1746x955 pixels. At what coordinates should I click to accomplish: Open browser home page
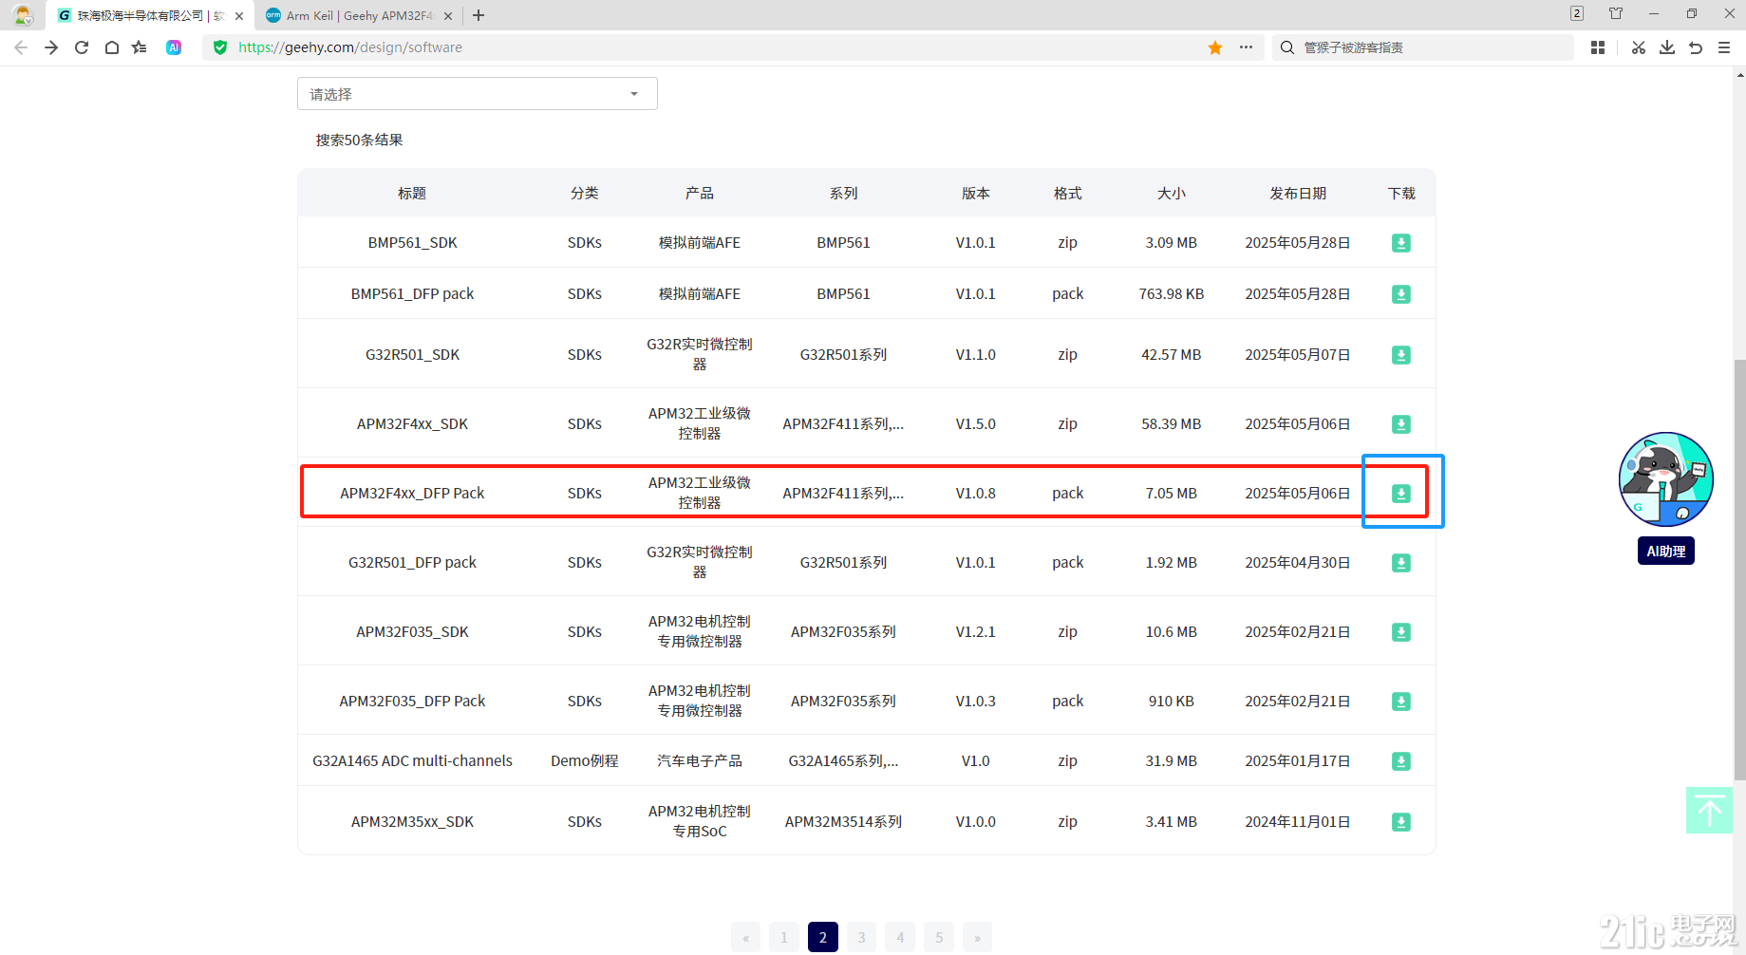(x=112, y=47)
